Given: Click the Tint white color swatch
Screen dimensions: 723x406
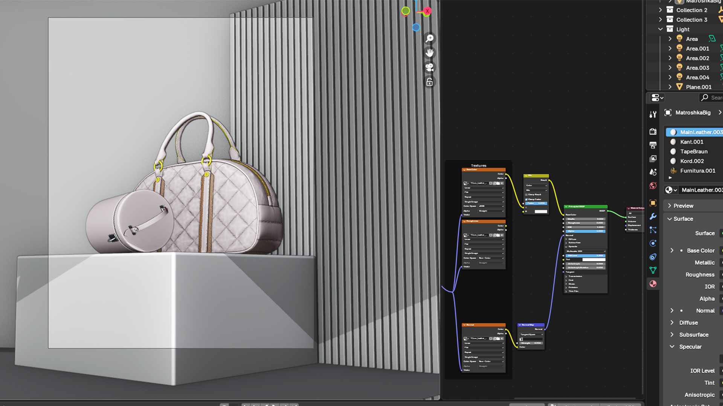Looking at the screenshot, I should point(594,260).
